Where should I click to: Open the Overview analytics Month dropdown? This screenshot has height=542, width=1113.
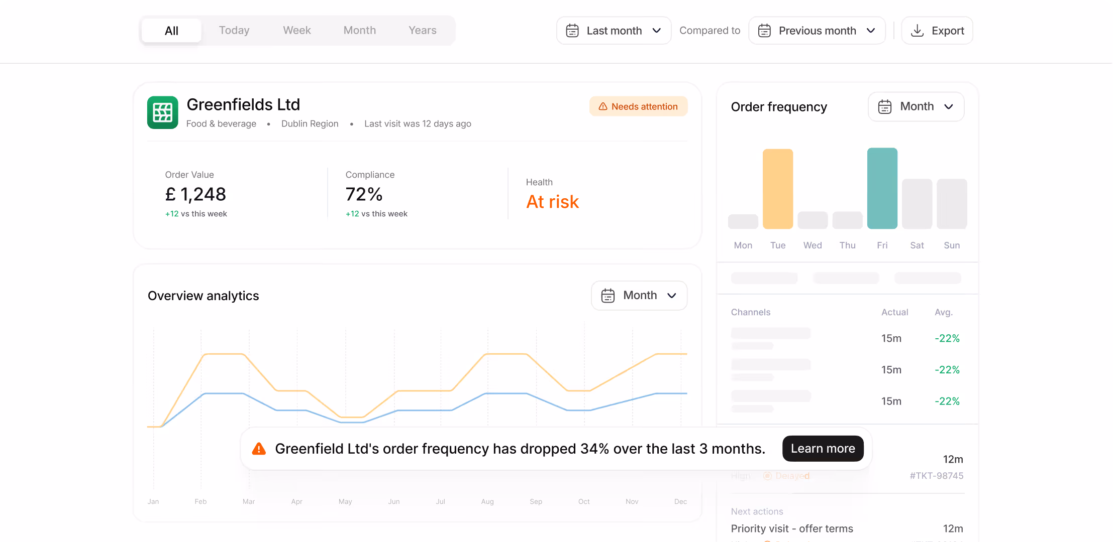(x=639, y=296)
